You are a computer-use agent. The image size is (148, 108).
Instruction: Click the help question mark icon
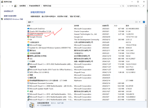tap(144, 22)
